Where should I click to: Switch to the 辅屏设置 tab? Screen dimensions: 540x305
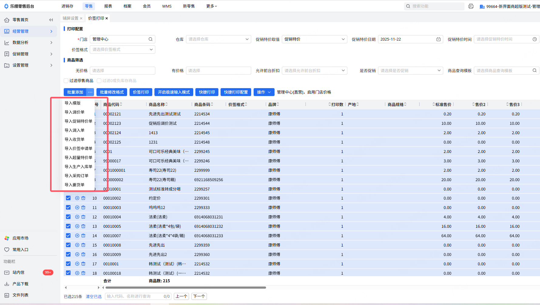click(x=70, y=18)
